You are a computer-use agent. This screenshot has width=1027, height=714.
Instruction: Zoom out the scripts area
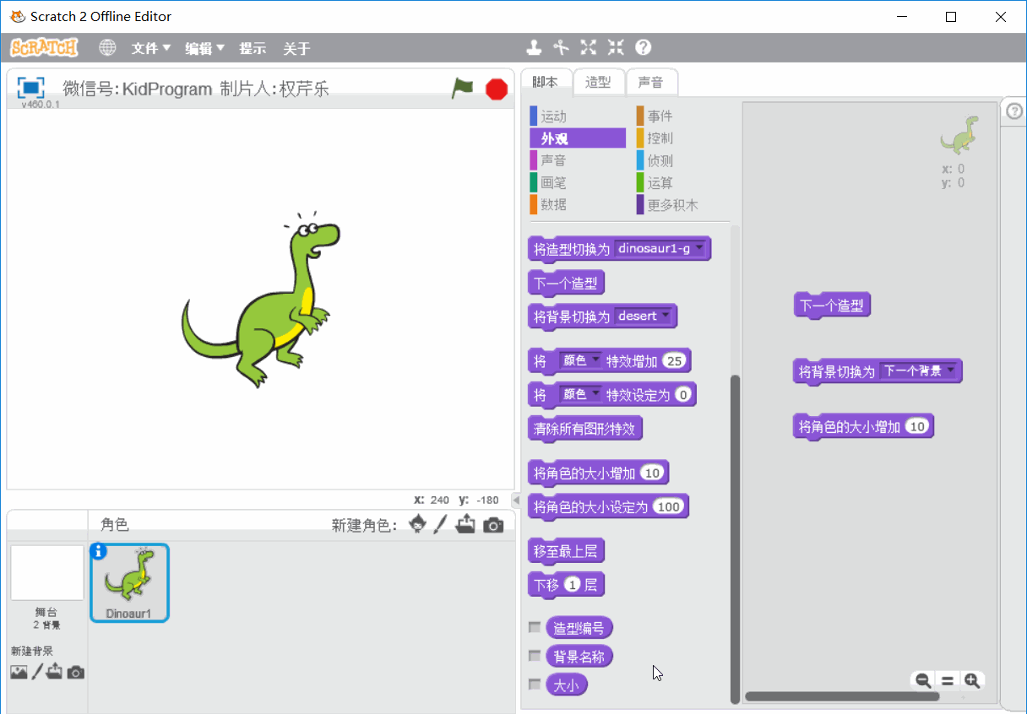[923, 680]
